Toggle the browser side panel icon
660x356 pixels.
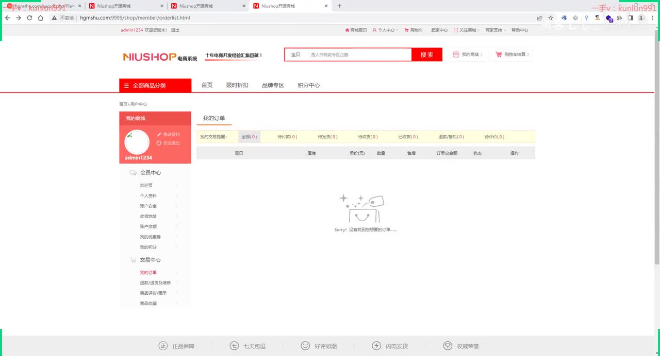tap(630, 17)
